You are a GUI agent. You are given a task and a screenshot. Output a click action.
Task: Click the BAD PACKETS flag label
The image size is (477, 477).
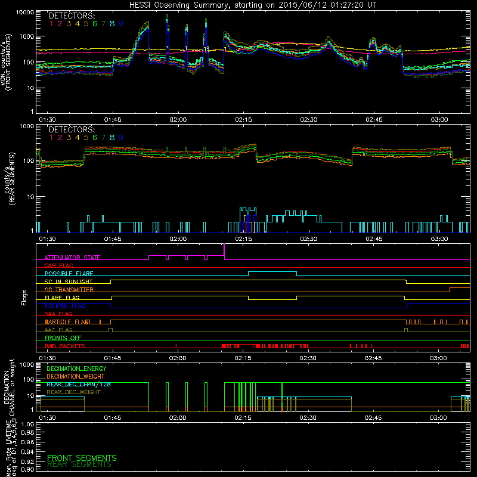tap(65, 346)
